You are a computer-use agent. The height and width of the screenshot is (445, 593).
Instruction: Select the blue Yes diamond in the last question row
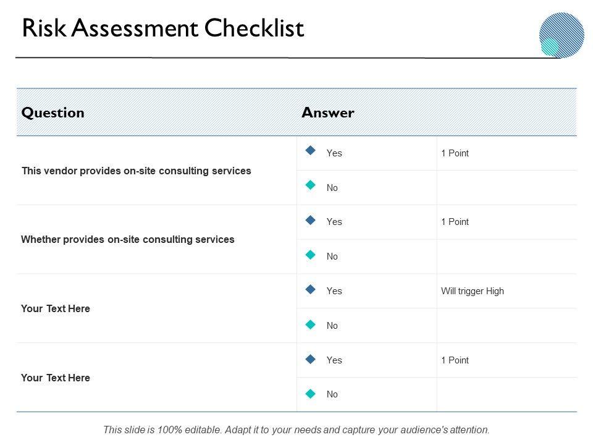coord(311,358)
